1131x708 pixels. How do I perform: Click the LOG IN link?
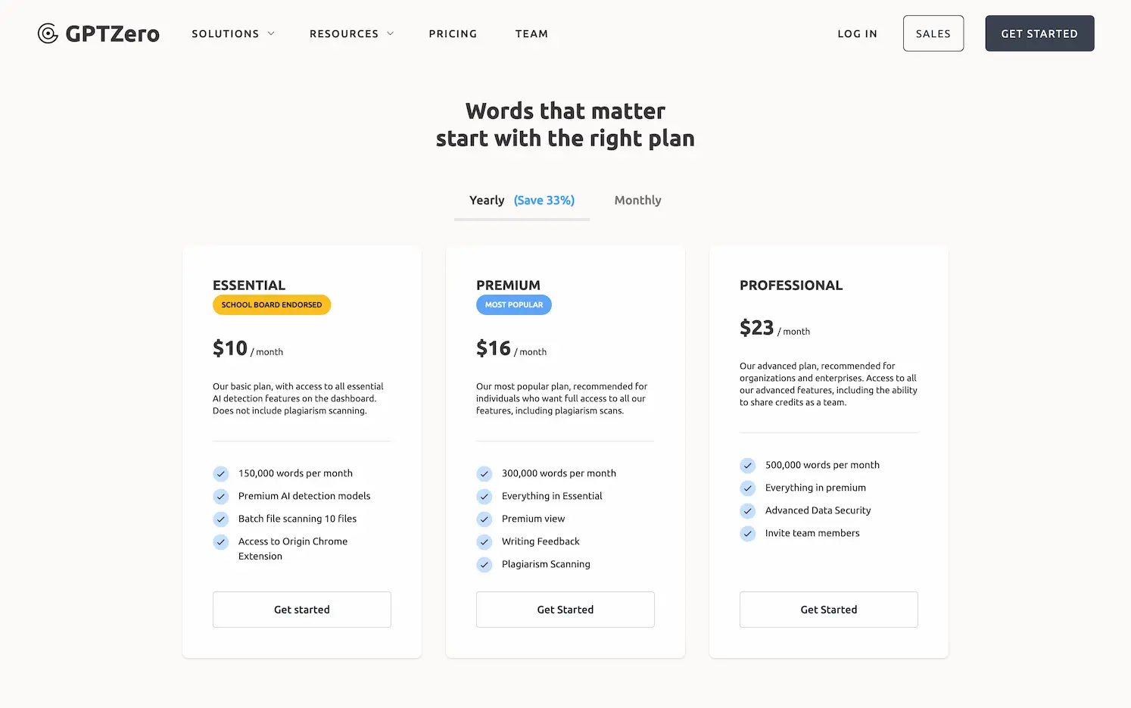[x=856, y=33]
